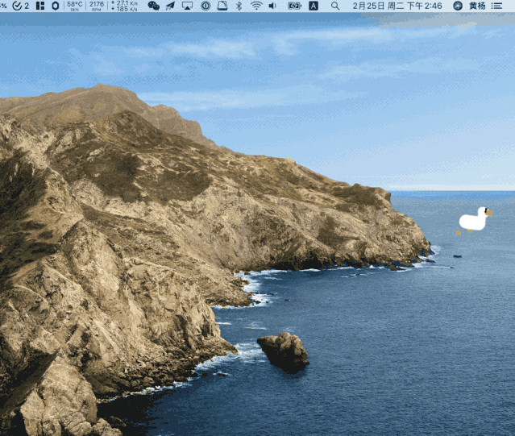Click the paper plane menu bar icon

point(170,6)
